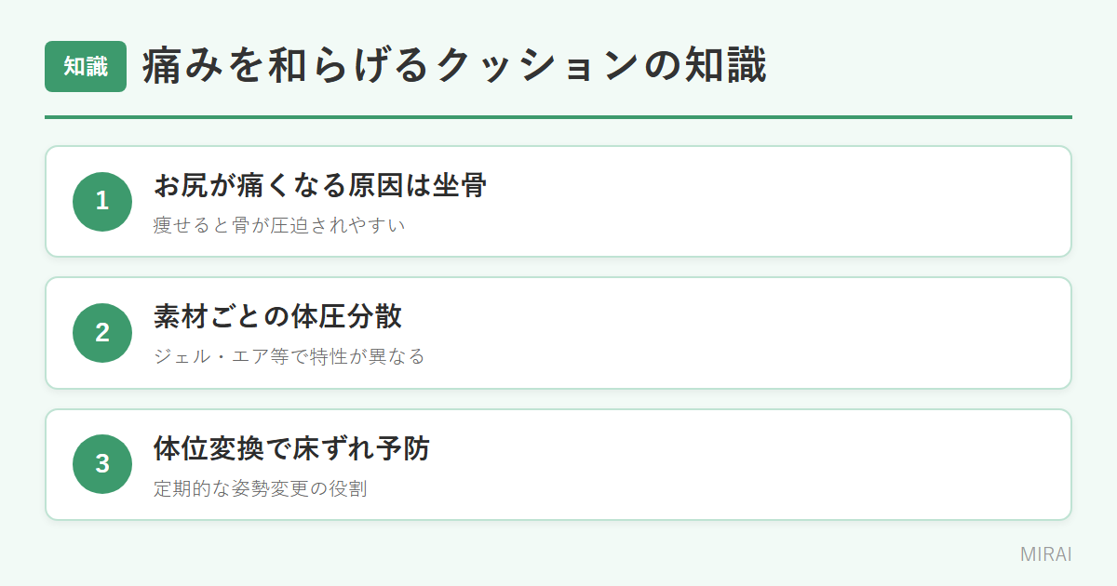
Task: Select the first card about 坐骨
Action: coord(558,201)
